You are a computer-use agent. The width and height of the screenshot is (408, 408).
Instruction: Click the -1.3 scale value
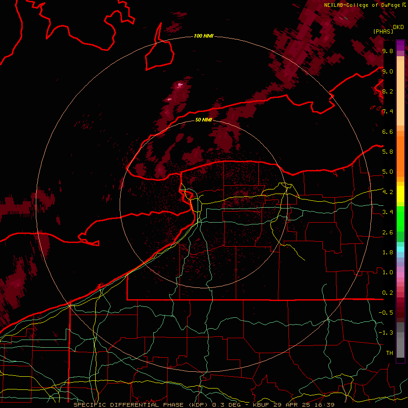[x=386, y=333]
